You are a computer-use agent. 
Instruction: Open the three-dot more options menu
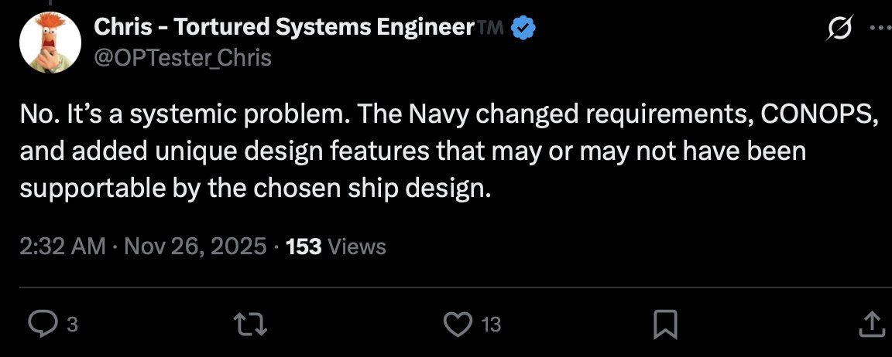[880, 29]
